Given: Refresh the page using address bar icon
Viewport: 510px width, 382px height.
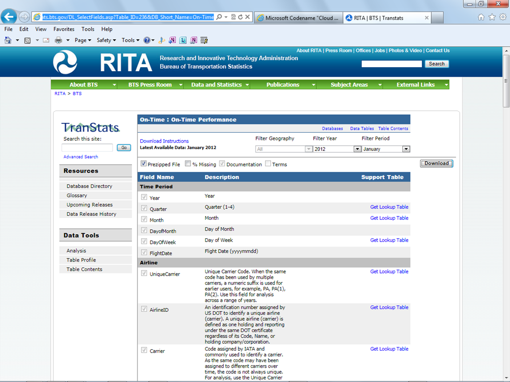Looking at the screenshot, I should coord(240,17).
